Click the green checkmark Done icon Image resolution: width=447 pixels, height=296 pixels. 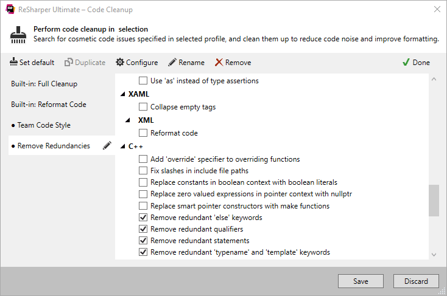[x=406, y=62]
